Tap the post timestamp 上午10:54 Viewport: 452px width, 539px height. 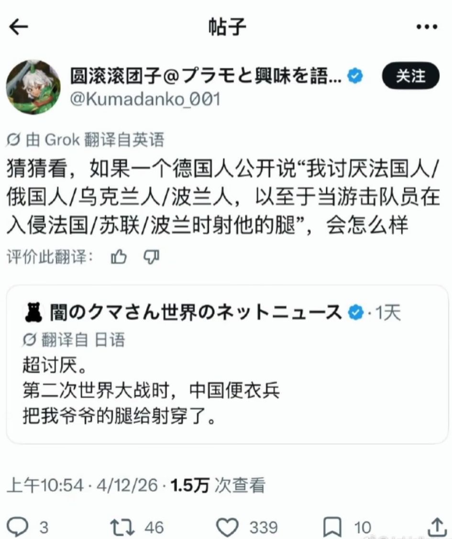point(45,485)
